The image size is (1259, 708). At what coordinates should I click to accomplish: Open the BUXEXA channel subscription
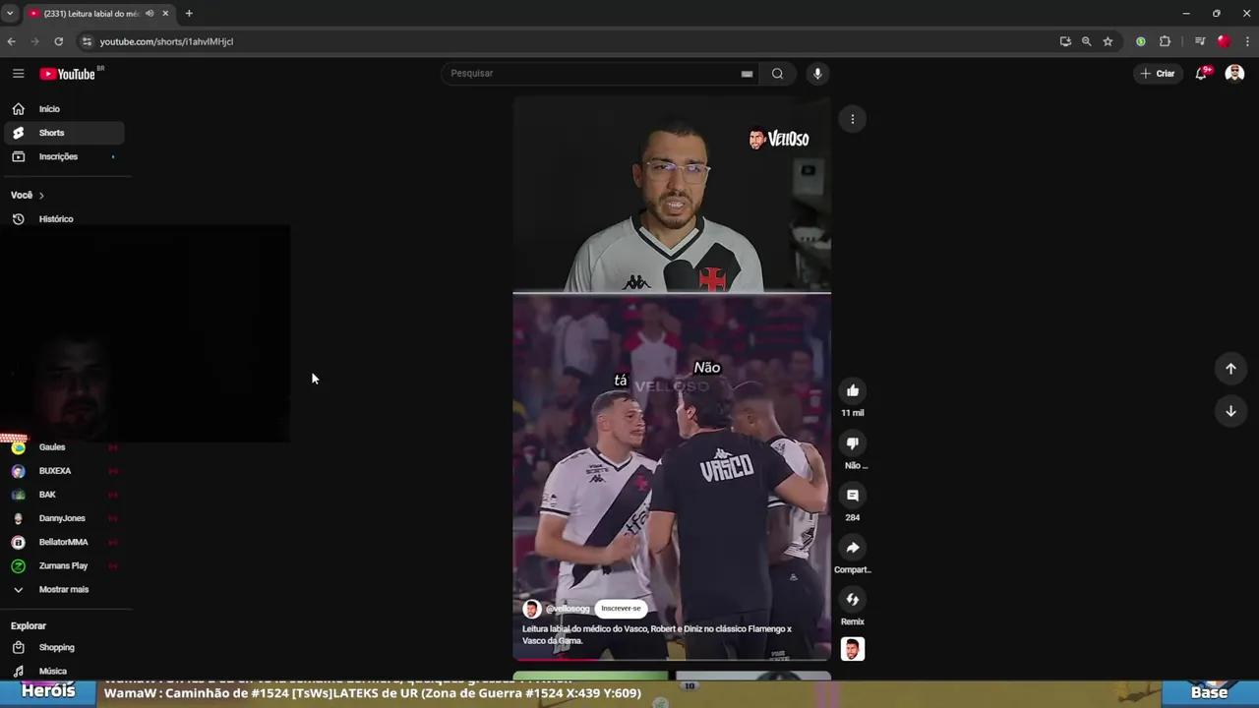tap(64, 471)
